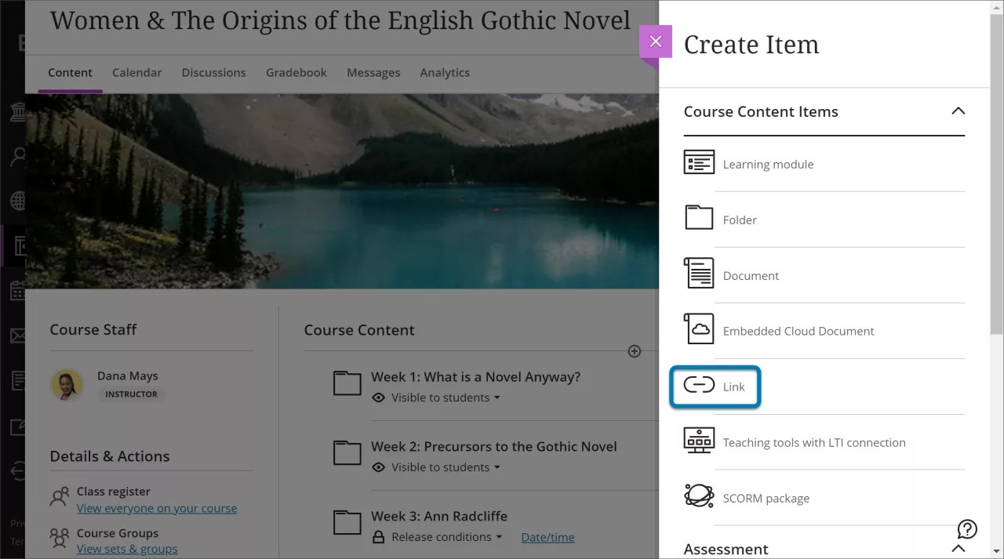Create a new Folder content item
Viewport: 1004px width, 559px height.
pyautogui.click(x=740, y=220)
